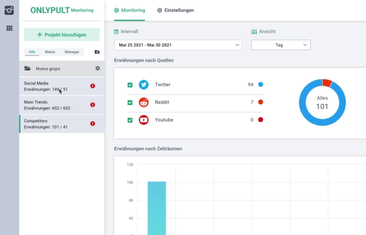Screen dimensions: 366x235
Task: Open the date interval dropdown
Action: 178,45
